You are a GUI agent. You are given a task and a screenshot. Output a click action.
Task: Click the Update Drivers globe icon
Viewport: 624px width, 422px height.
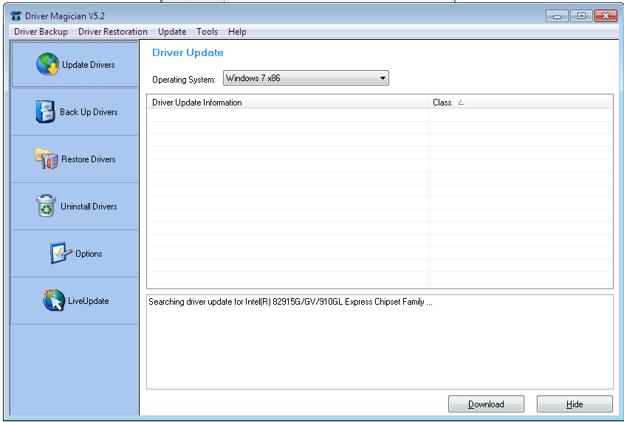(48, 65)
